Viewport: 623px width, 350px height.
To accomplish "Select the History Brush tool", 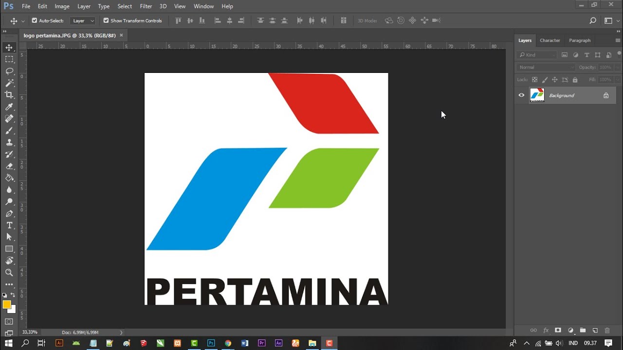I will coord(9,155).
